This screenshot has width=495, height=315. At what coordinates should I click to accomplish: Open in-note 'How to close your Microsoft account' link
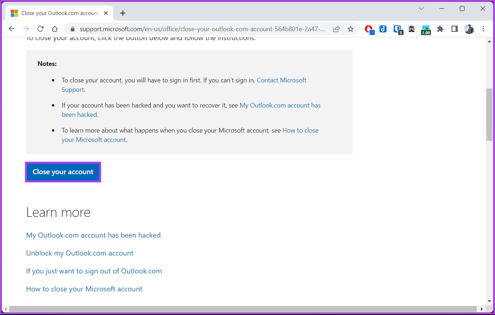point(190,135)
